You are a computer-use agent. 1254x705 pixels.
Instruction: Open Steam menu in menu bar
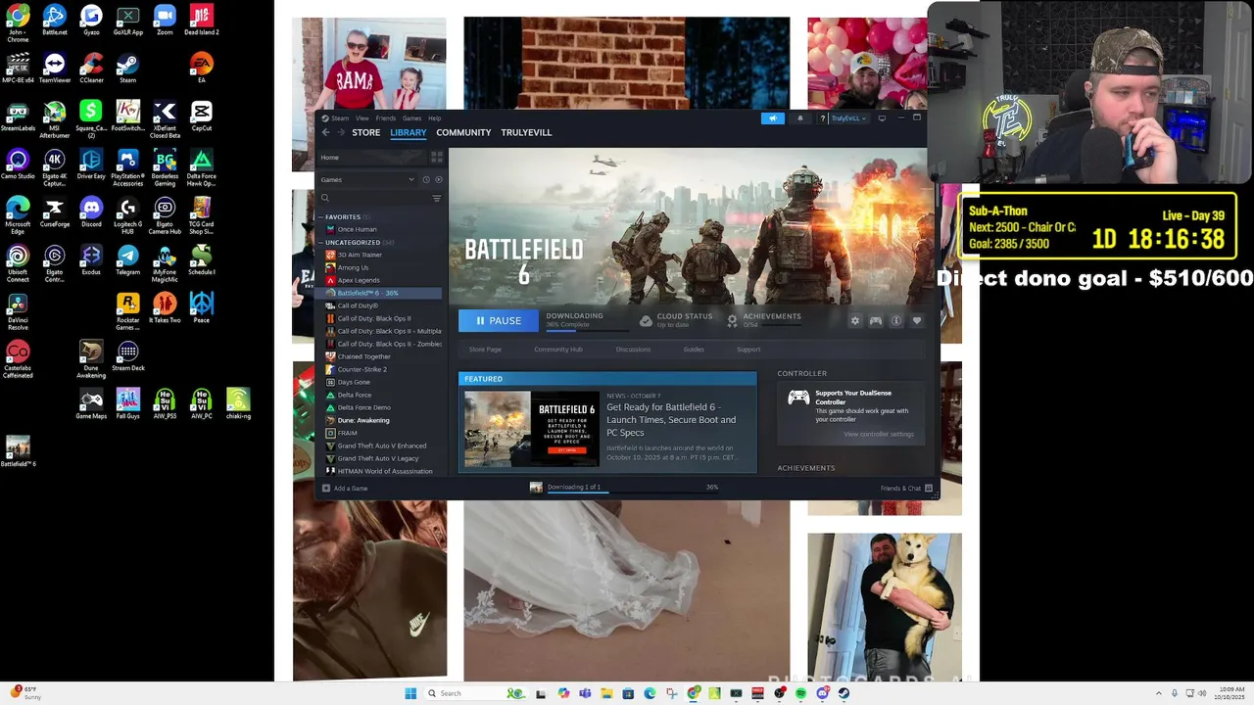tap(340, 118)
